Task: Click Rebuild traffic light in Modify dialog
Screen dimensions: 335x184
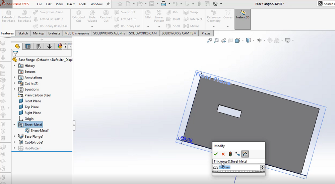Action: pyautogui.click(x=230, y=154)
